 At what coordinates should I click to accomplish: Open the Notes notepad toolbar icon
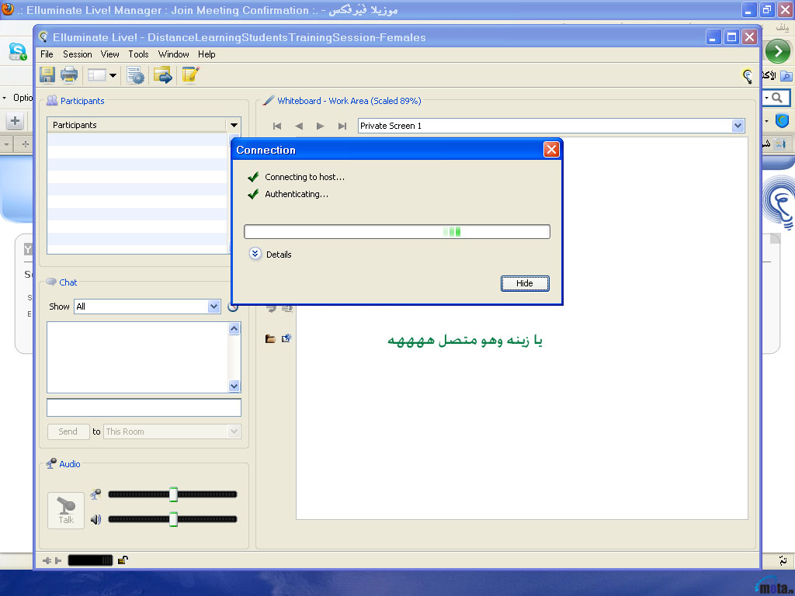click(x=190, y=75)
